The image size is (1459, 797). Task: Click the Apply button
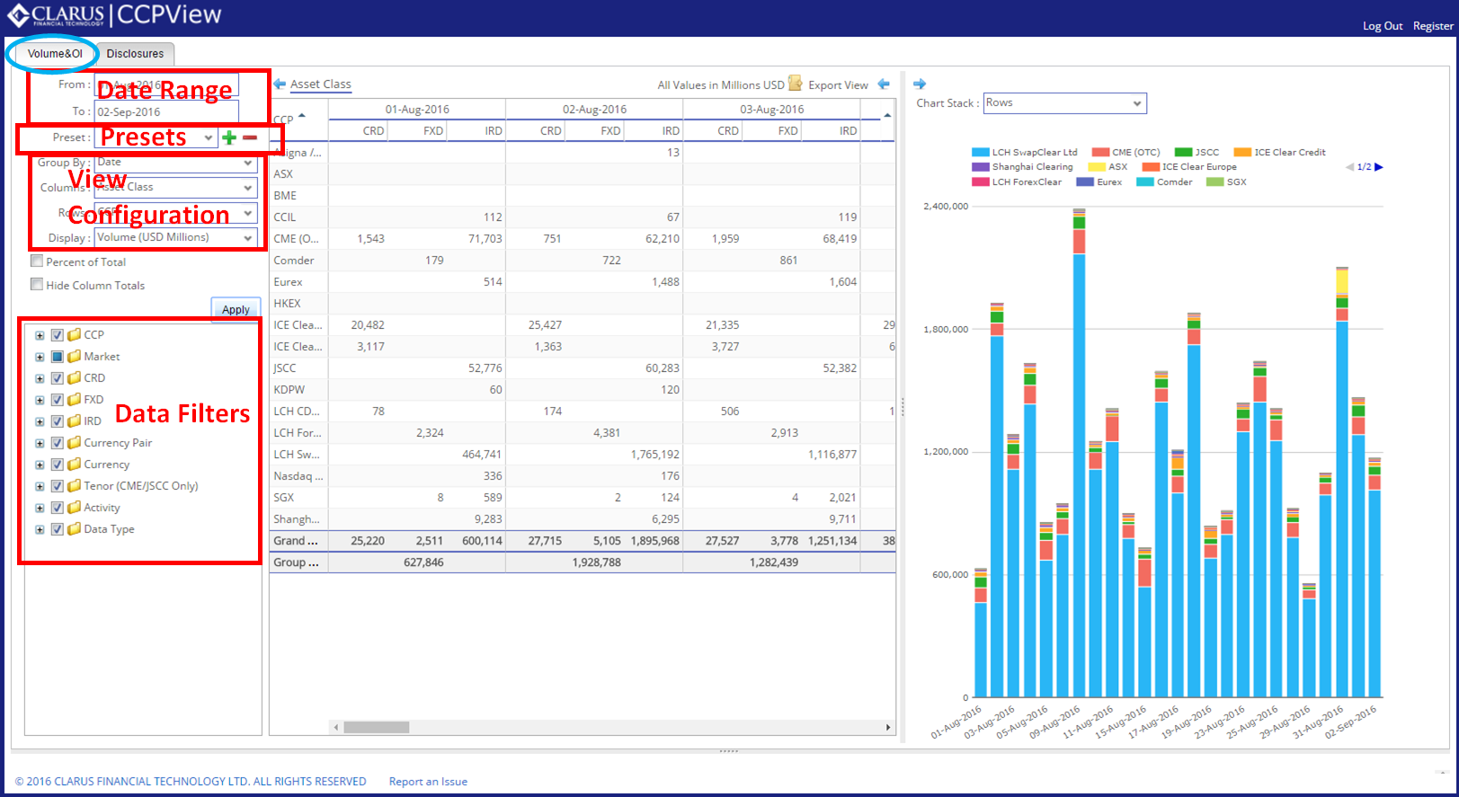(x=236, y=309)
